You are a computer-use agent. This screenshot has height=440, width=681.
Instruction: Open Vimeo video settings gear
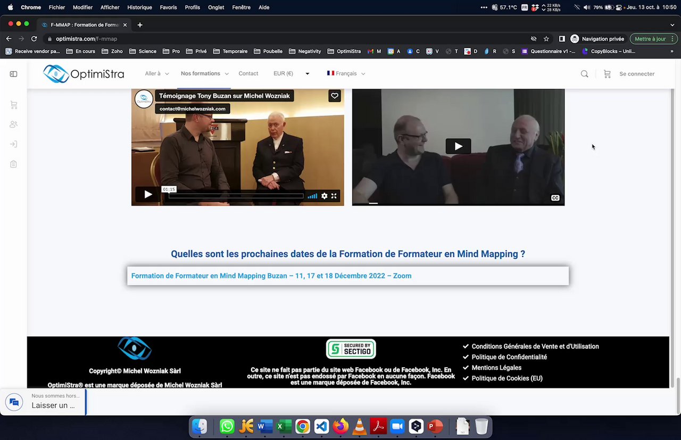(x=324, y=196)
